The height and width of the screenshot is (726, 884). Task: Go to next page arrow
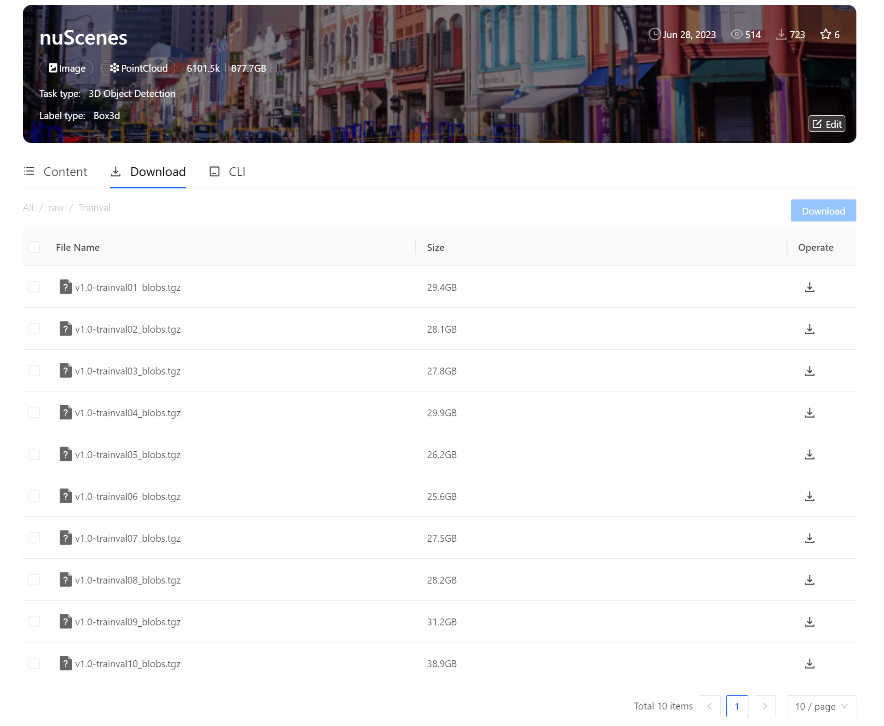click(x=764, y=706)
